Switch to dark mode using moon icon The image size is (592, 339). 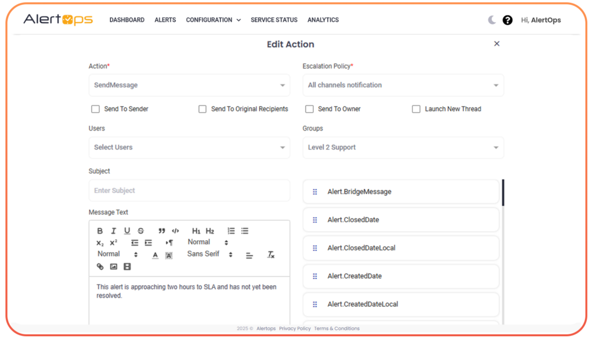[x=491, y=19]
